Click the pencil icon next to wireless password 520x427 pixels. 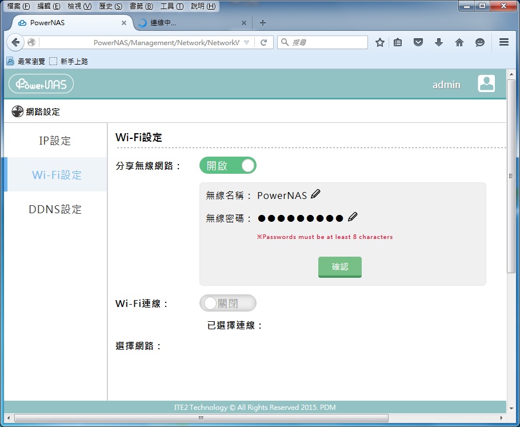[x=353, y=217]
